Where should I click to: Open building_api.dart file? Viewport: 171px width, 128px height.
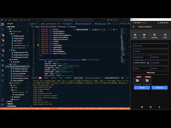(x=19, y=36)
